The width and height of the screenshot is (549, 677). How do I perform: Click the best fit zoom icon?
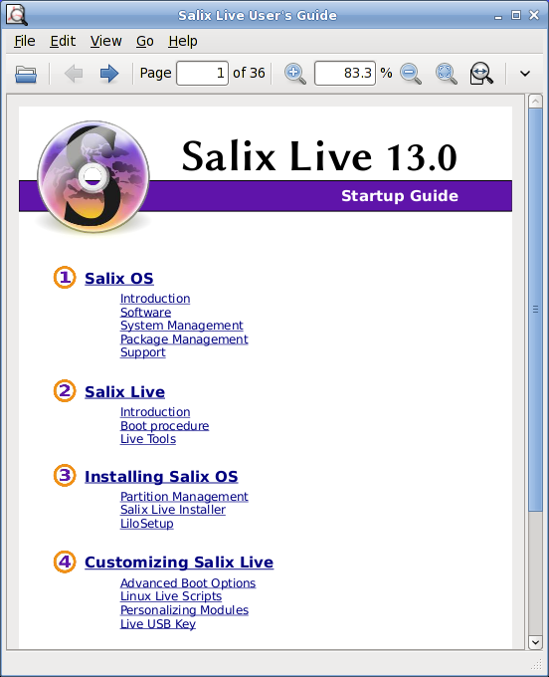tap(446, 74)
